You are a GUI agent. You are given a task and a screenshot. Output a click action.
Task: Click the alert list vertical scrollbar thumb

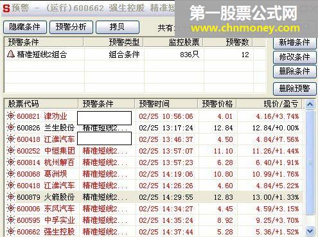(x=310, y=162)
